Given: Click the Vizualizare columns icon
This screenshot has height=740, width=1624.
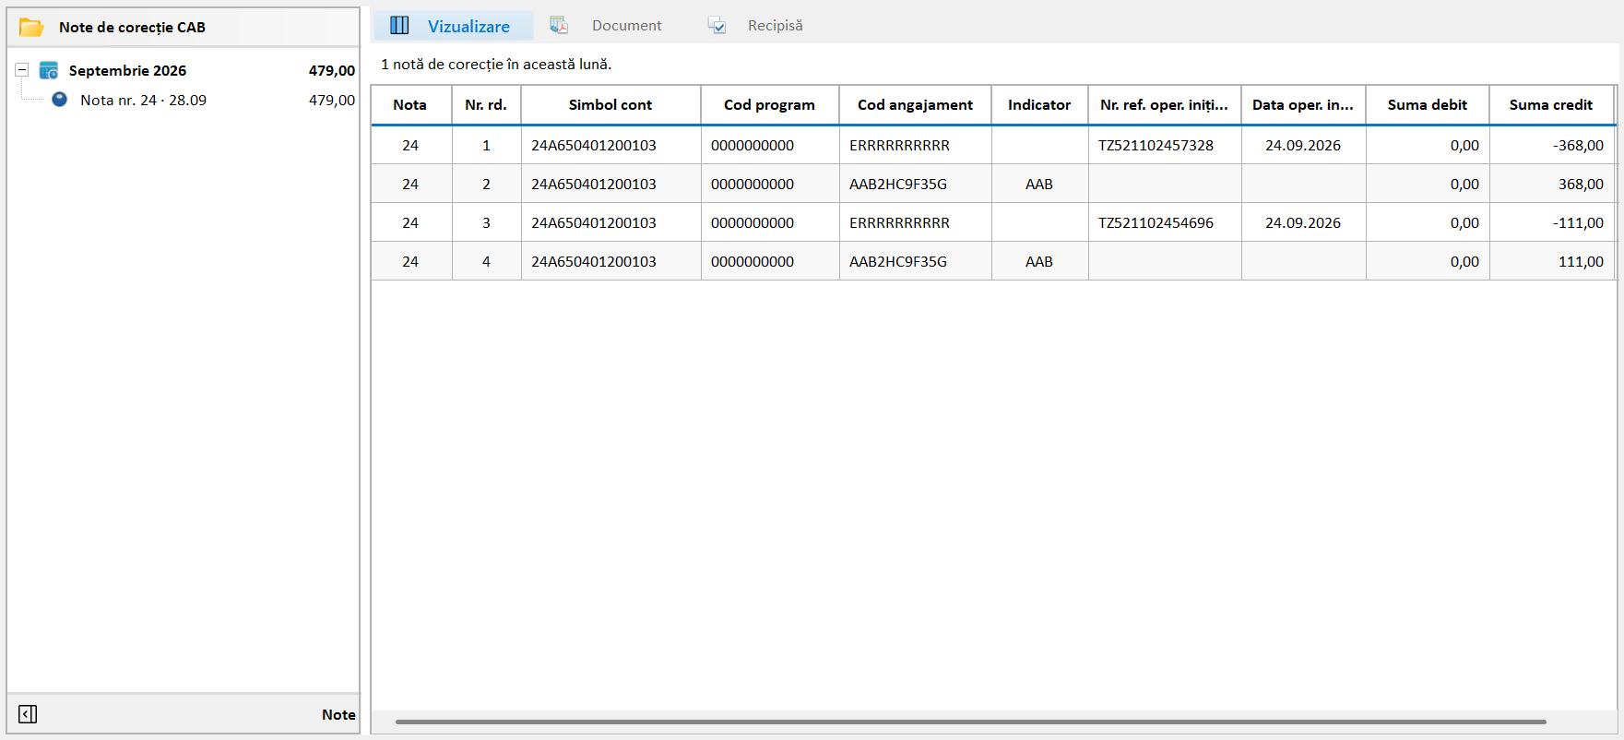Looking at the screenshot, I should (399, 26).
